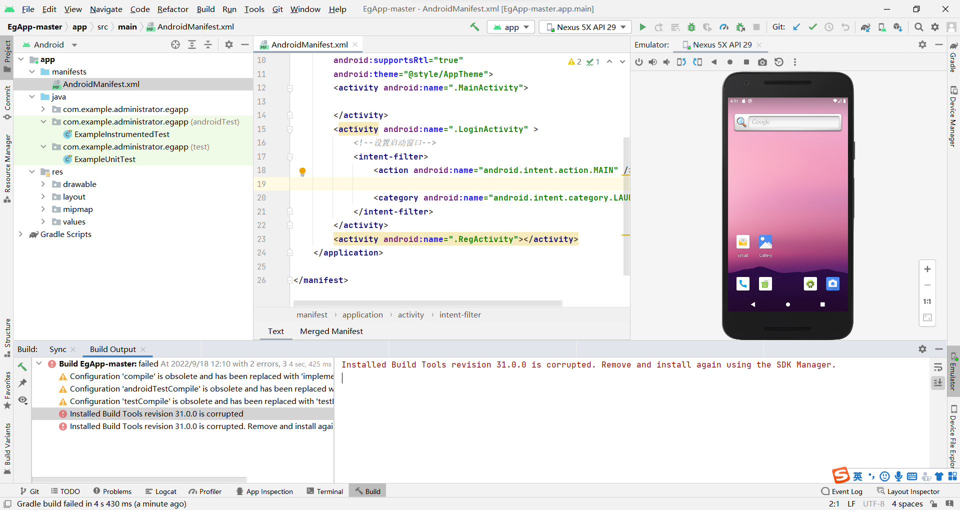Stop the app with the red square icon
Screen dimensions: 960x510
click(x=757, y=27)
